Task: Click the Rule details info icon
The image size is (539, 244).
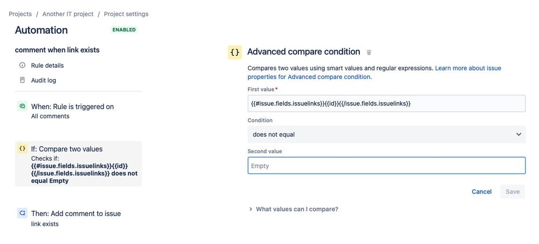Action: tap(22, 65)
